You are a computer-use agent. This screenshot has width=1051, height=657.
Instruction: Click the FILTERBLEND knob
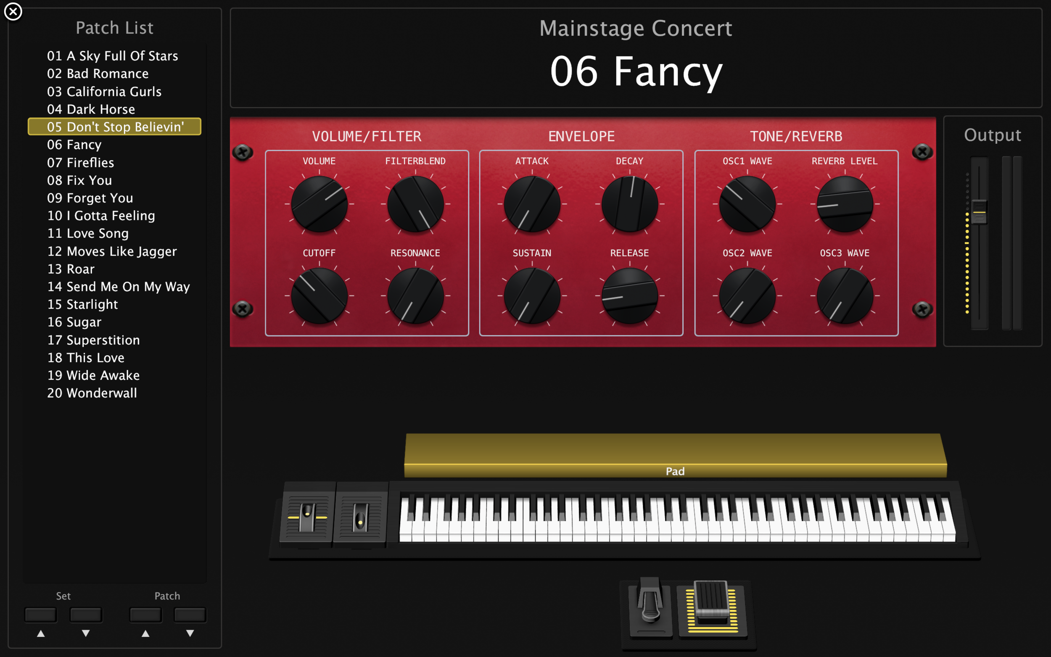(x=415, y=204)
